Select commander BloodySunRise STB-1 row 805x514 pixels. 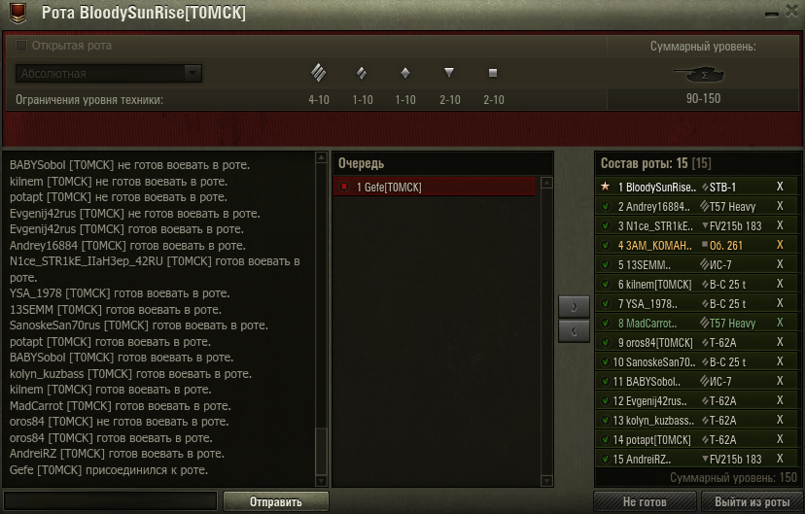coord(696,187)
